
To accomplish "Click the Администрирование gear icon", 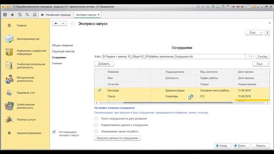I will 9,133.
